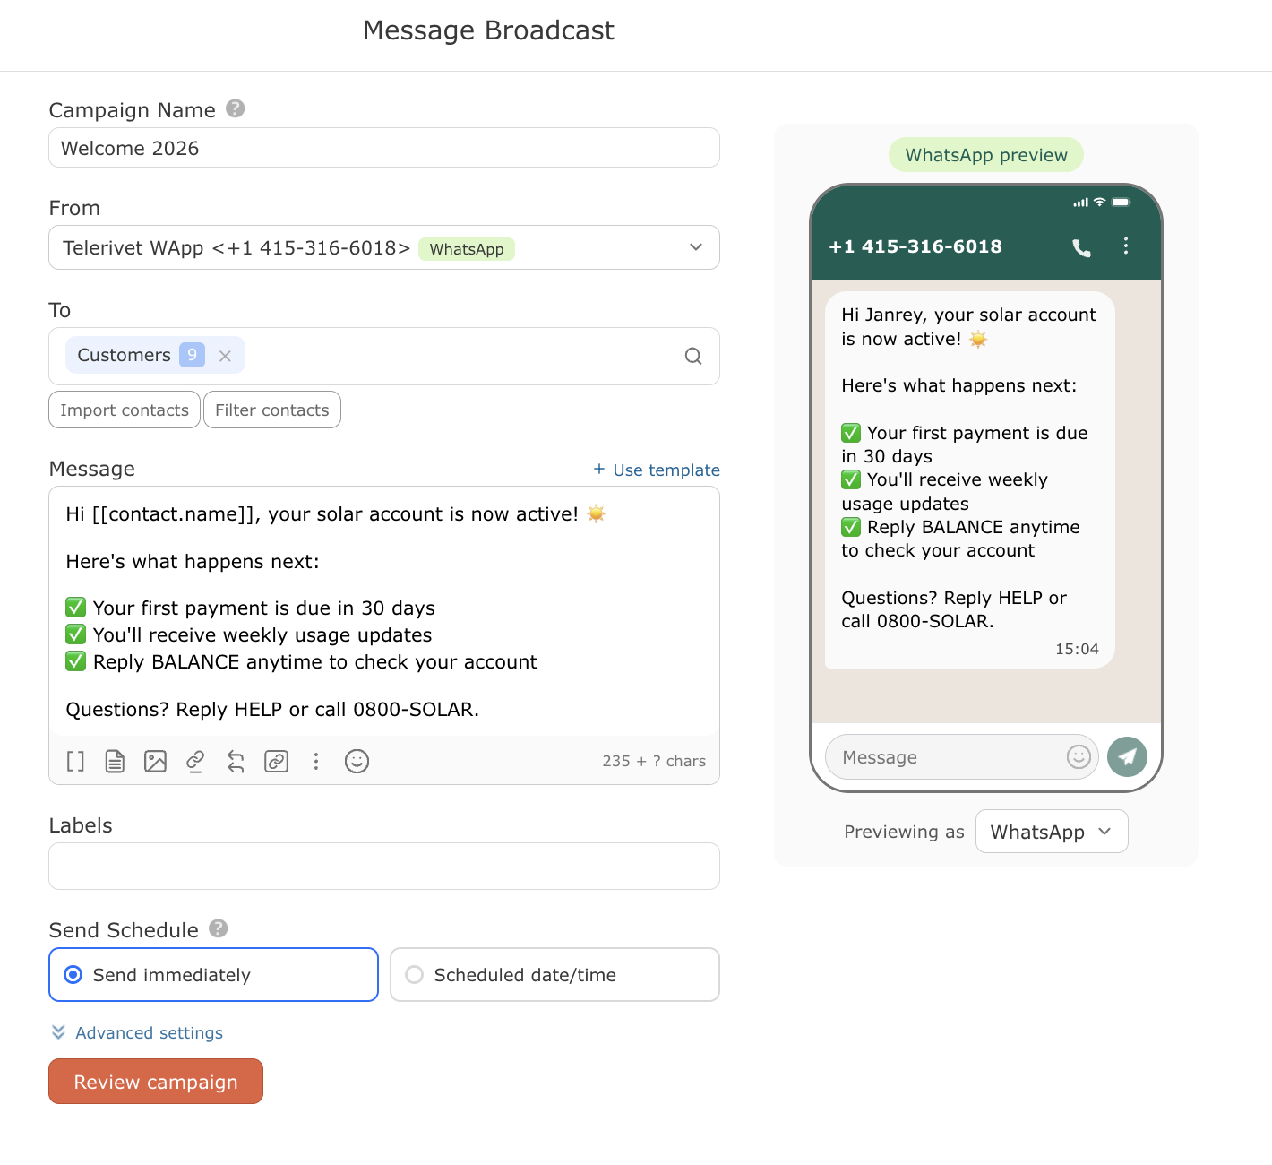Click the +1 415-316-6018 preview header

pyautogui.click(x=915, y=246)
